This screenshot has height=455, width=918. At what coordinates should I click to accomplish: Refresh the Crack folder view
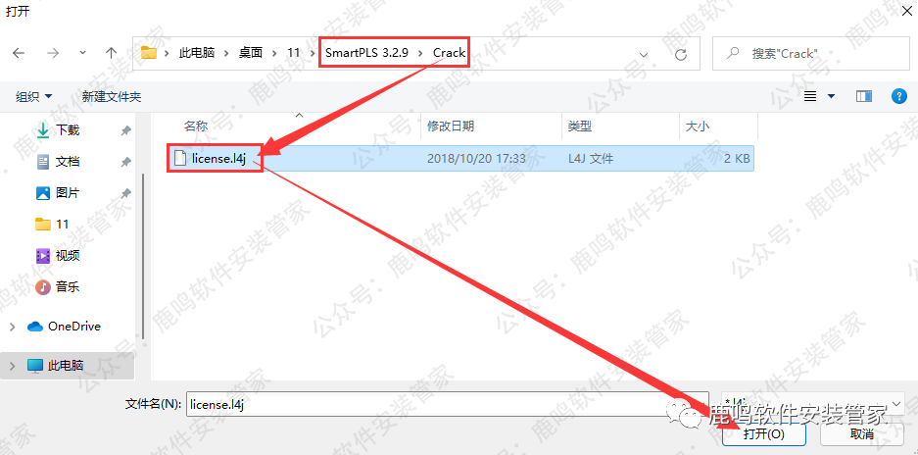coord(680,54)
